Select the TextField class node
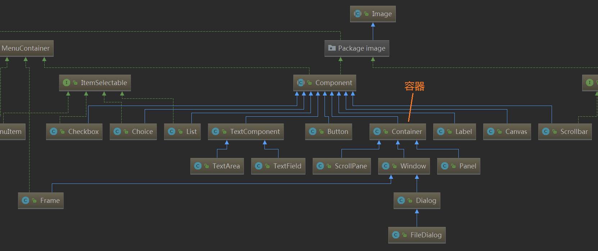598x251 pixels. (x=278, y=166)
